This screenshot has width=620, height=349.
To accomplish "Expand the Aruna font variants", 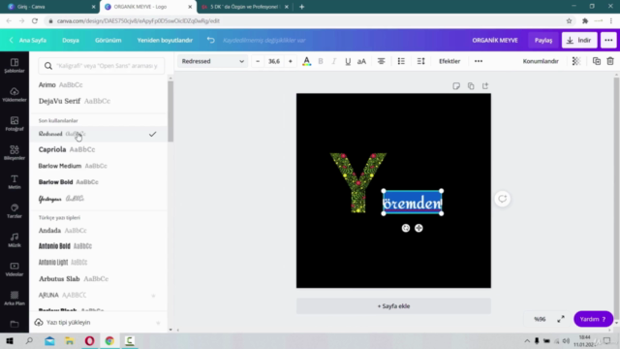I will pyautogui.click(x=153, y=296).
